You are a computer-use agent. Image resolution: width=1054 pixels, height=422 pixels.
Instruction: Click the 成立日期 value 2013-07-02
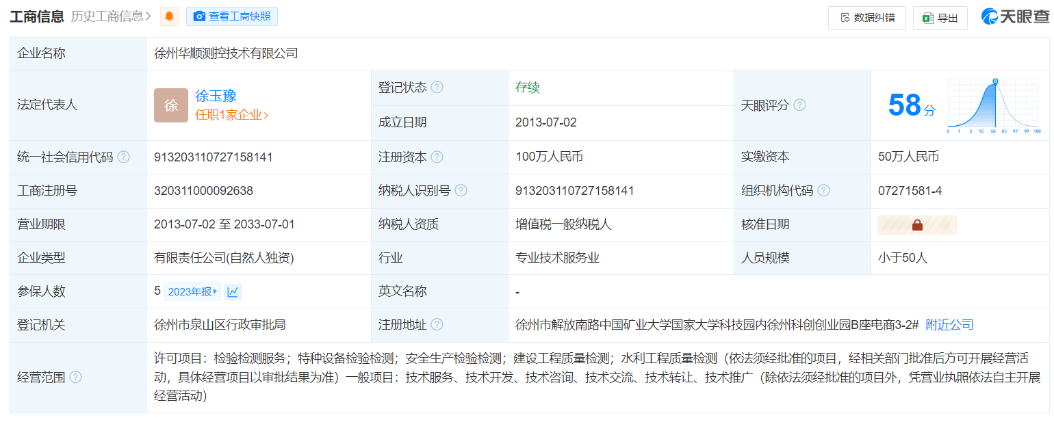[546, 122]
